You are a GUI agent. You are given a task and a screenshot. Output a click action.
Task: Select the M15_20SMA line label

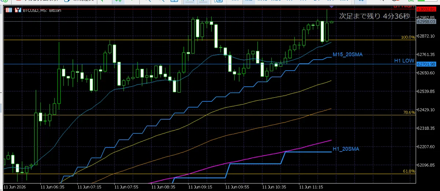click(347, 54)
